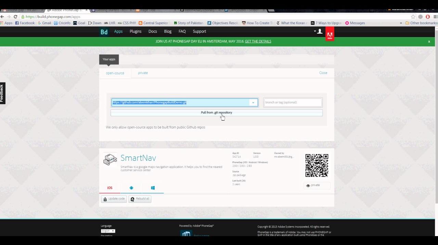438x245 pixels.
Task: Click the Bd PhoneGap Build logo
Action: click(104, 32)
